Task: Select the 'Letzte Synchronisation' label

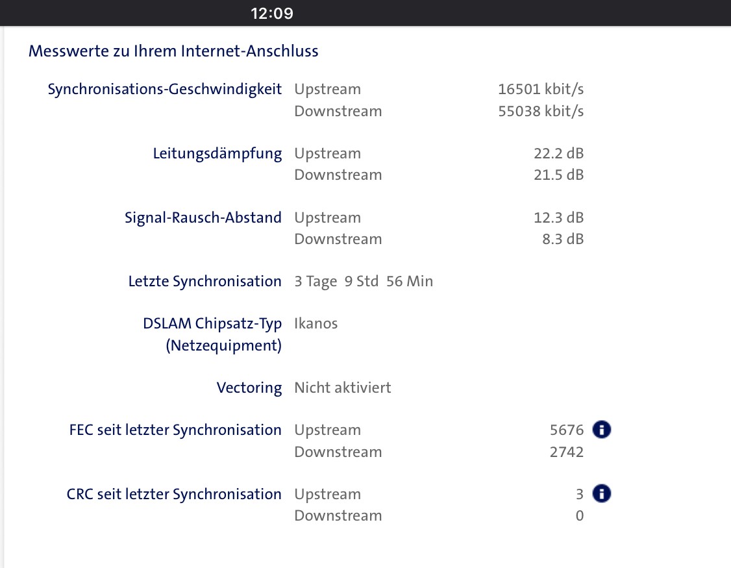Action: (x=205, y=281)
